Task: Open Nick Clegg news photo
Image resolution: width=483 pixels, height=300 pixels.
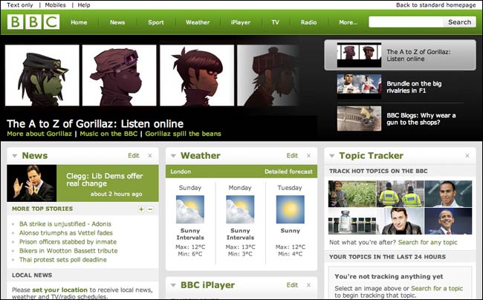Action: (x=32, y=183)
